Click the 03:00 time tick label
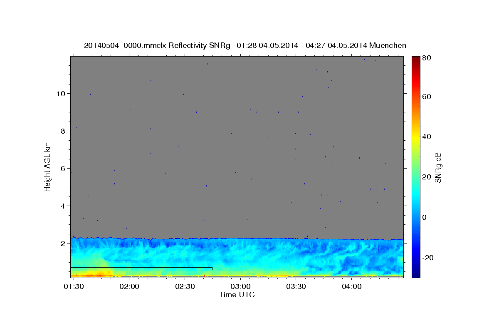499x333 pixels. coord(240,286)
